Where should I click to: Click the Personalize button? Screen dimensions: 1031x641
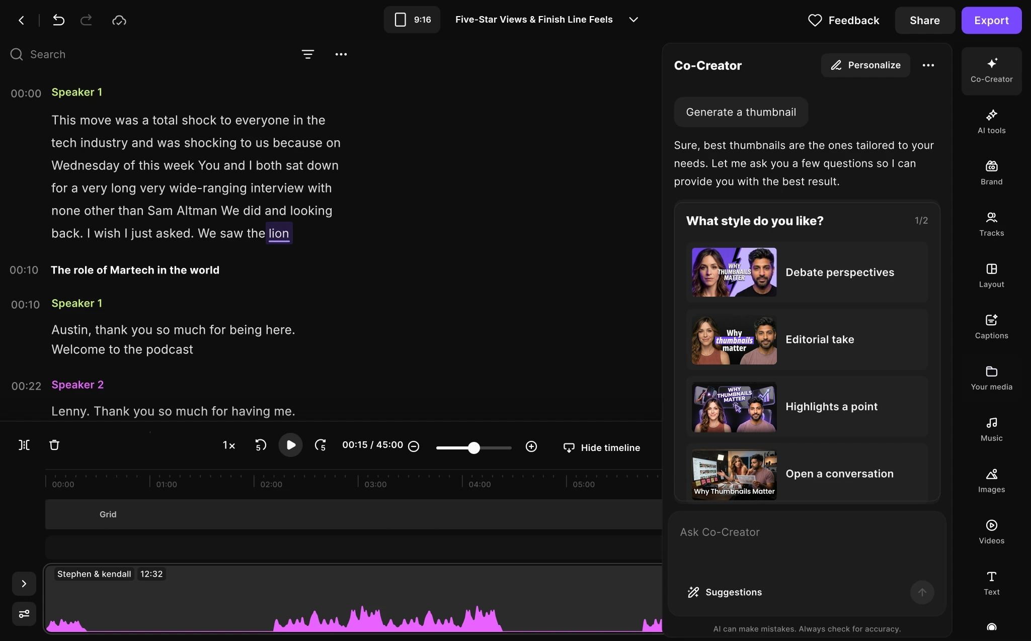865,65
